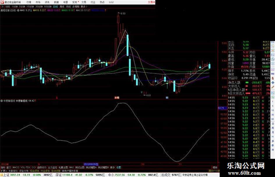Click 深证 index in status bar
275x177 pixels.
[x=58, y=175]
